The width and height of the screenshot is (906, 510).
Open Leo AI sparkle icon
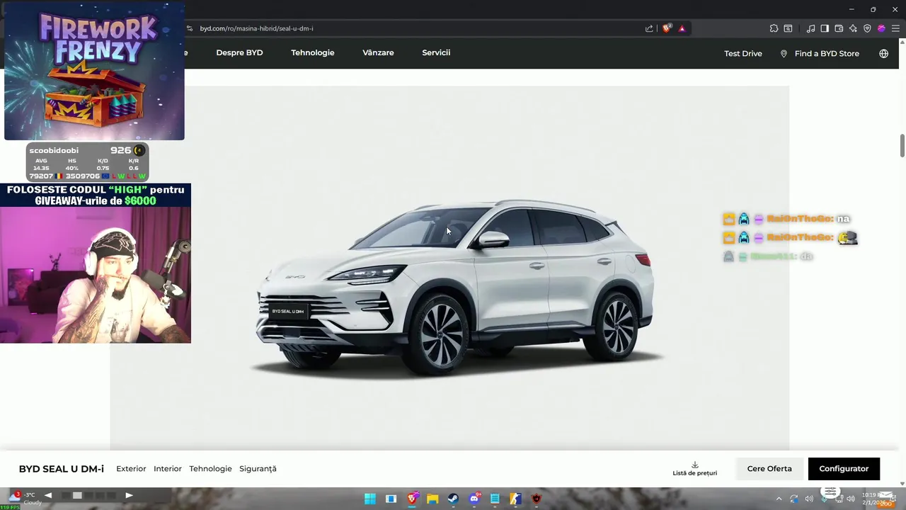coord(853,28)
